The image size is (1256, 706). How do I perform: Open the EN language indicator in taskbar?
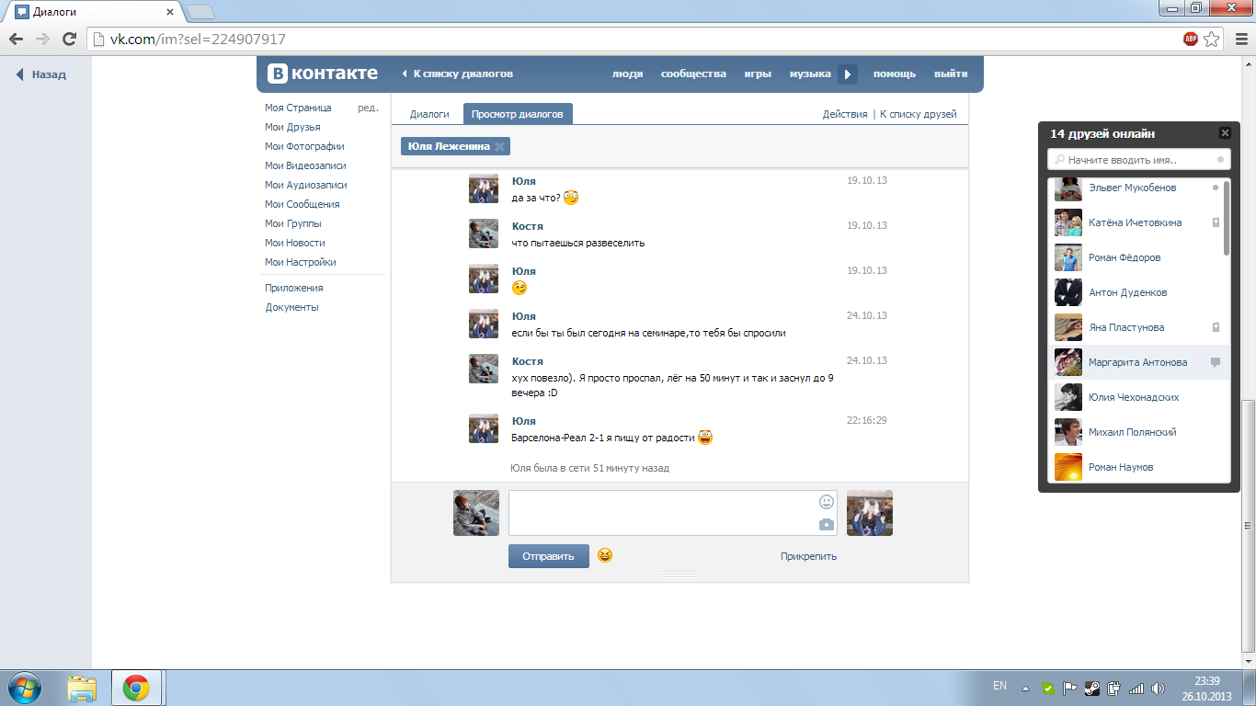(x=999, y=686)
